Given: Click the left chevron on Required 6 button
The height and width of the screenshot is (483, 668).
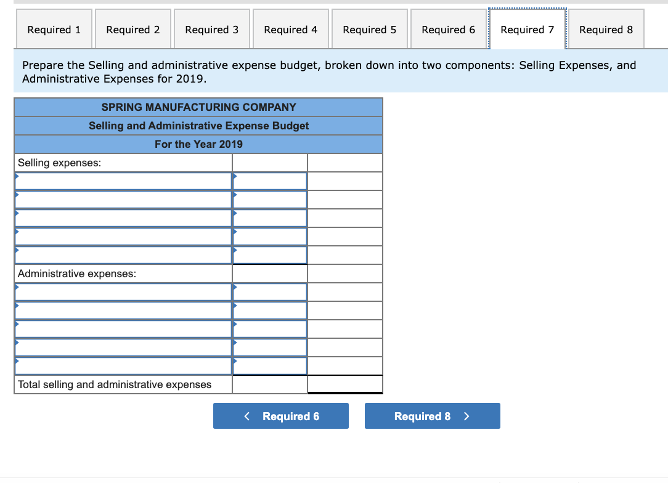Looking at the screenshot, I should [x=246, y=416].
